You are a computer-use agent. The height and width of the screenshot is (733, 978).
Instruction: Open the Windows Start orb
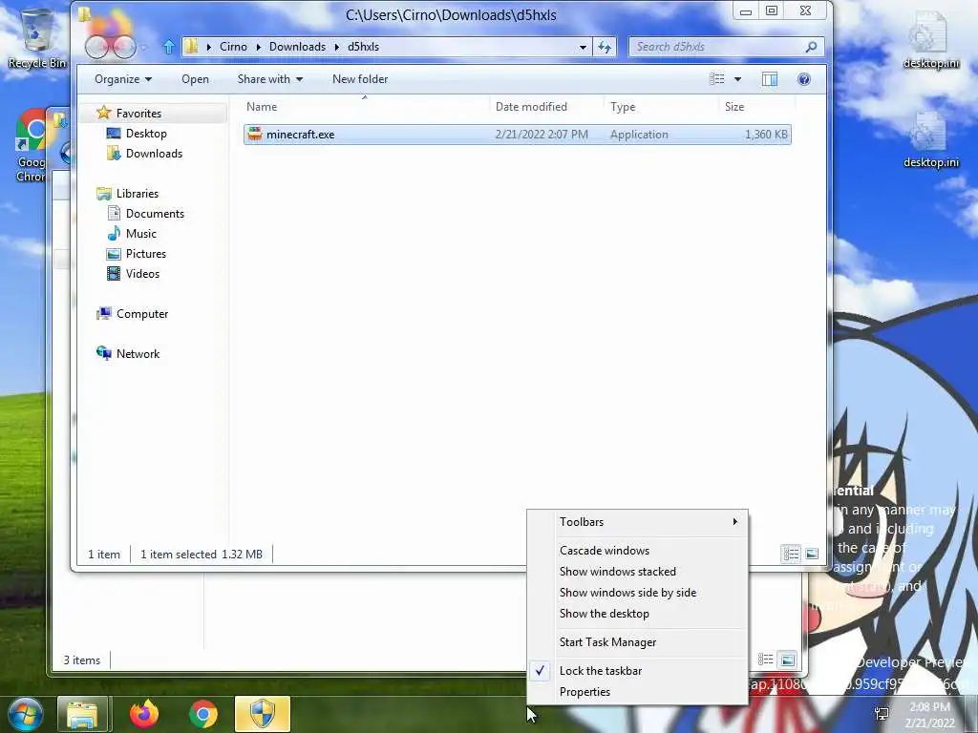[x=24, y=714]
